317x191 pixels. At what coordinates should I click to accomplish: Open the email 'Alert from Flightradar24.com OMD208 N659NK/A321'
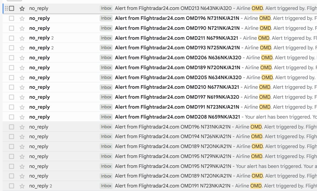(x=177, y=117)
